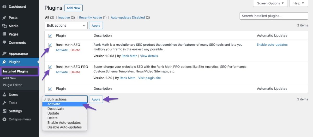The image size is (313, 137).
Task: Click the Automatic Updates label in the table footer
Action: [272, 89]
